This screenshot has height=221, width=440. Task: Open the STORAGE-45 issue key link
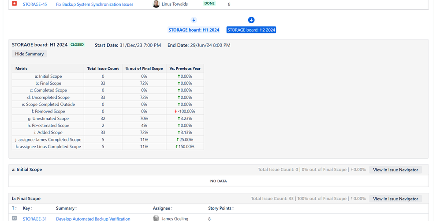(35, 4)
